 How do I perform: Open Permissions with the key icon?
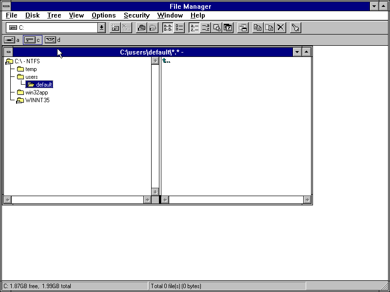point(295,28)
